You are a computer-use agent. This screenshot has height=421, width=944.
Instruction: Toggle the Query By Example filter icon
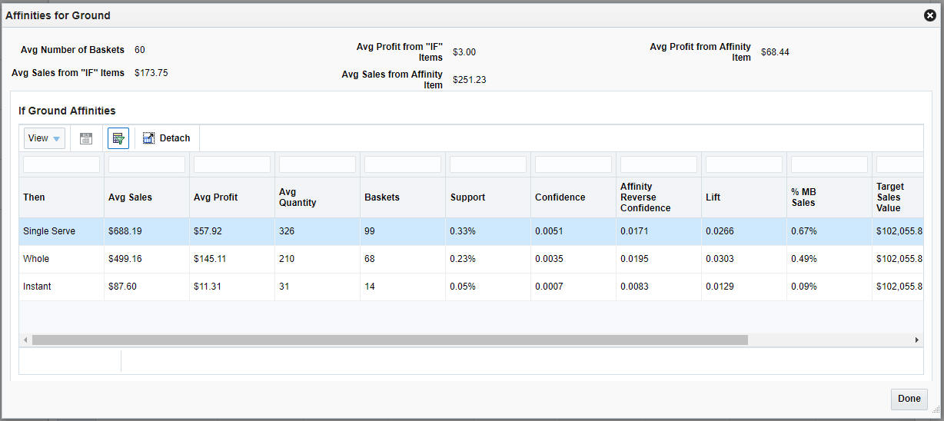(x=118, y=138)
